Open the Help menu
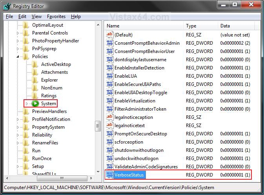 point(76,16)
